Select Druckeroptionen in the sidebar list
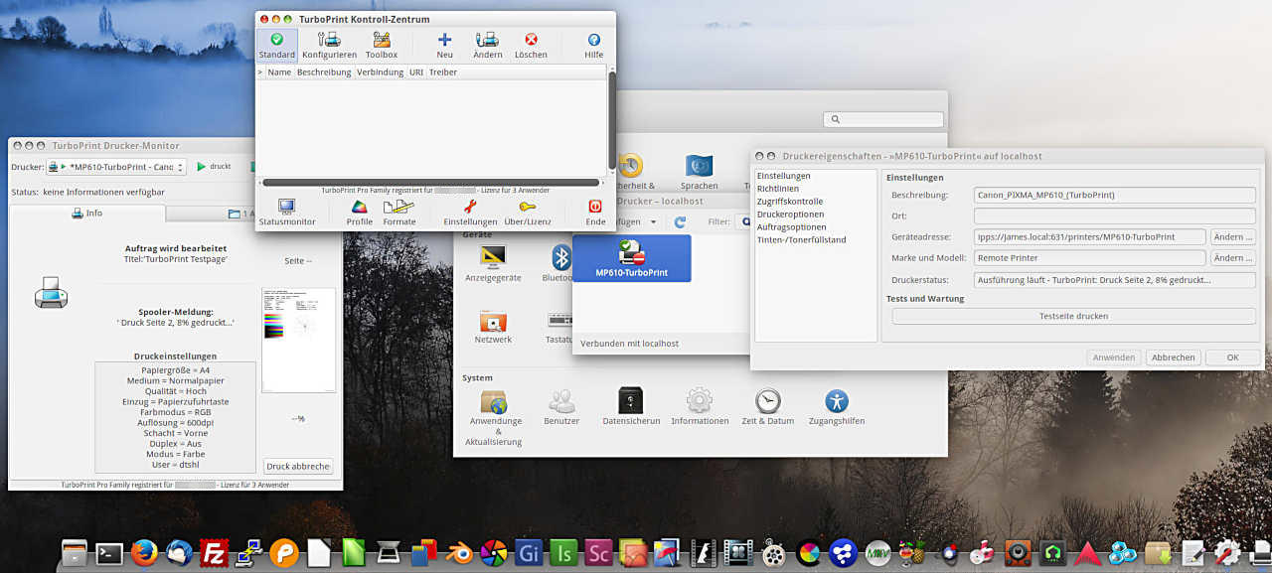 (790, 215)
